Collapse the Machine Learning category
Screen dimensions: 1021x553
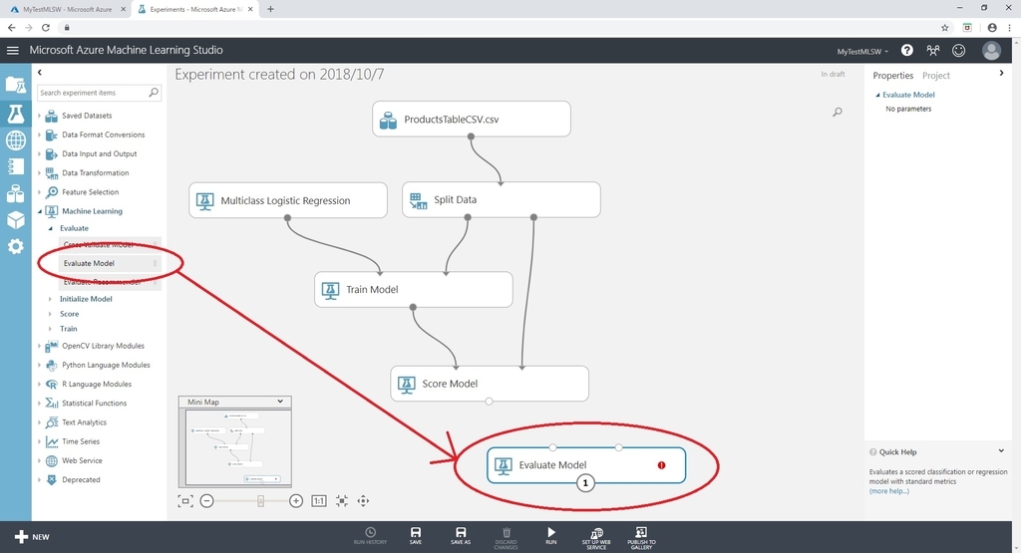(39, 211)
